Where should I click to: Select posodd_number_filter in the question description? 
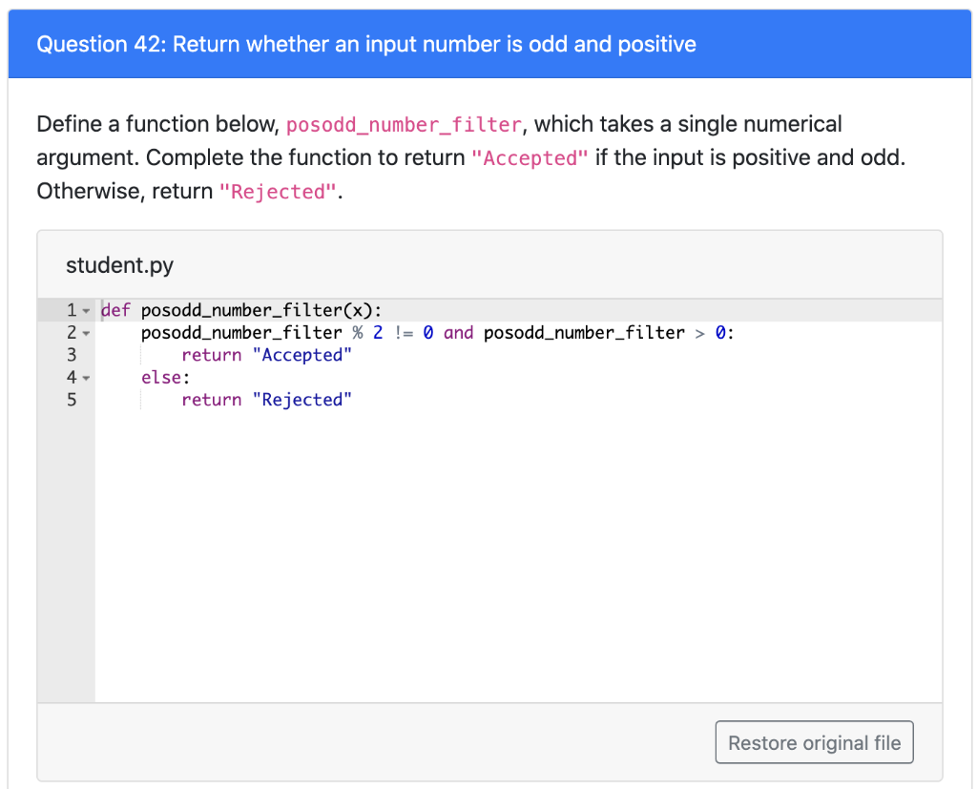click(404, 125)
